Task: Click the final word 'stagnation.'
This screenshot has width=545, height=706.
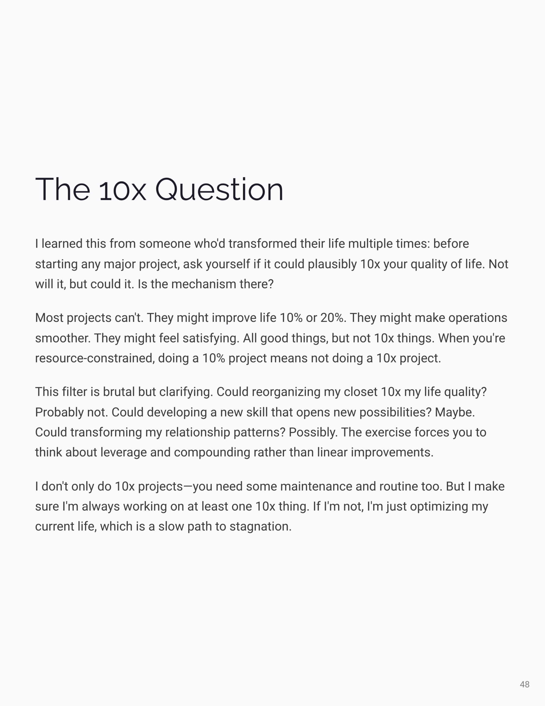Action: coord(260,526)
